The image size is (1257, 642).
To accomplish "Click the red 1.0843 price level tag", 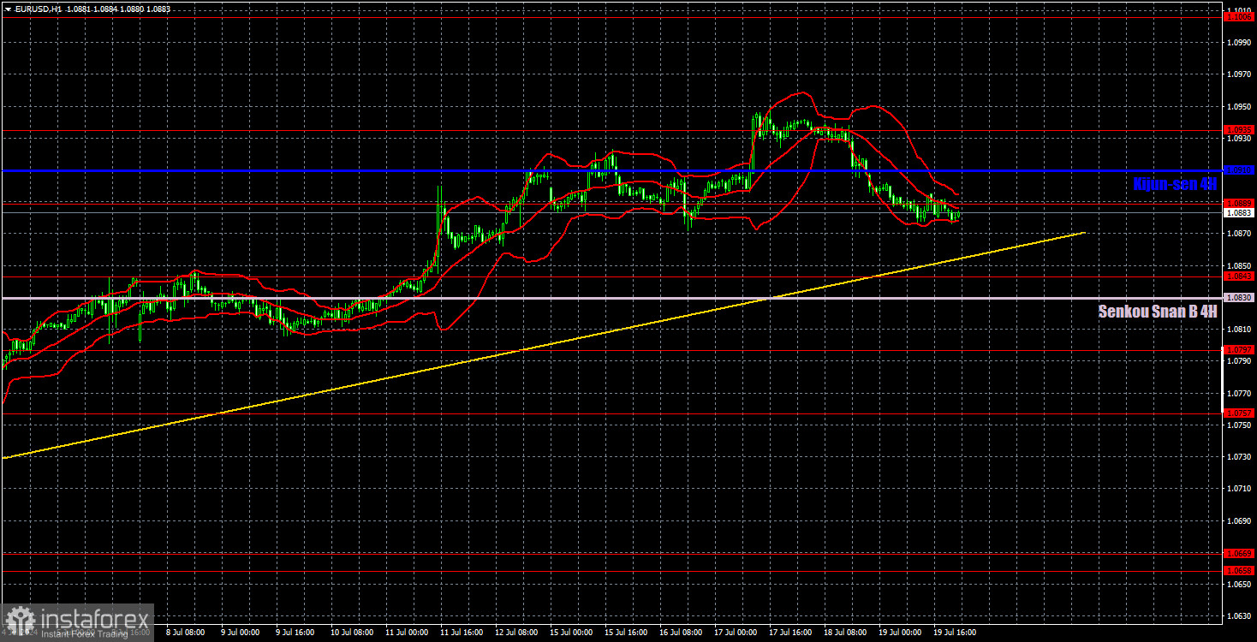I will pos(1239,276).
